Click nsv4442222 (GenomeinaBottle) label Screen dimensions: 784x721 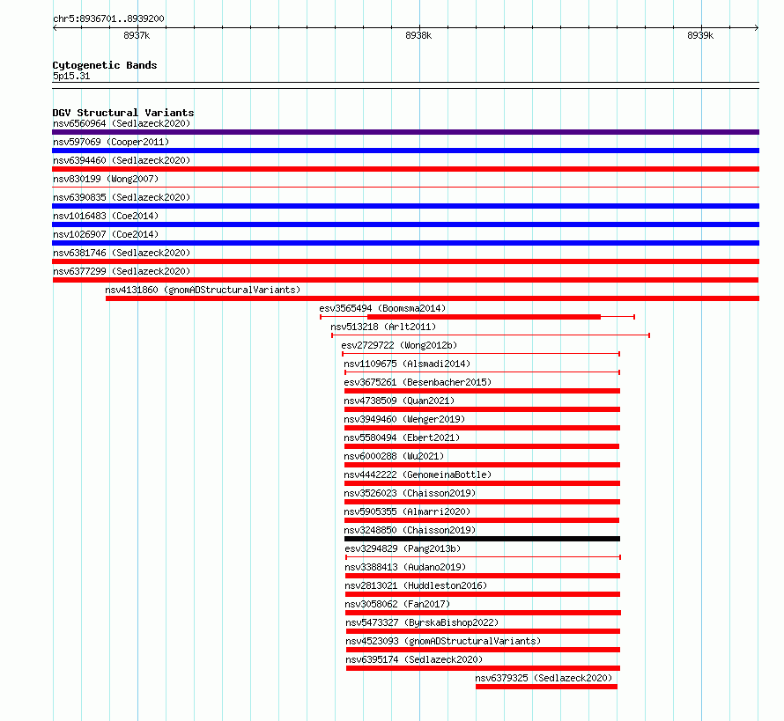point(418,475)
